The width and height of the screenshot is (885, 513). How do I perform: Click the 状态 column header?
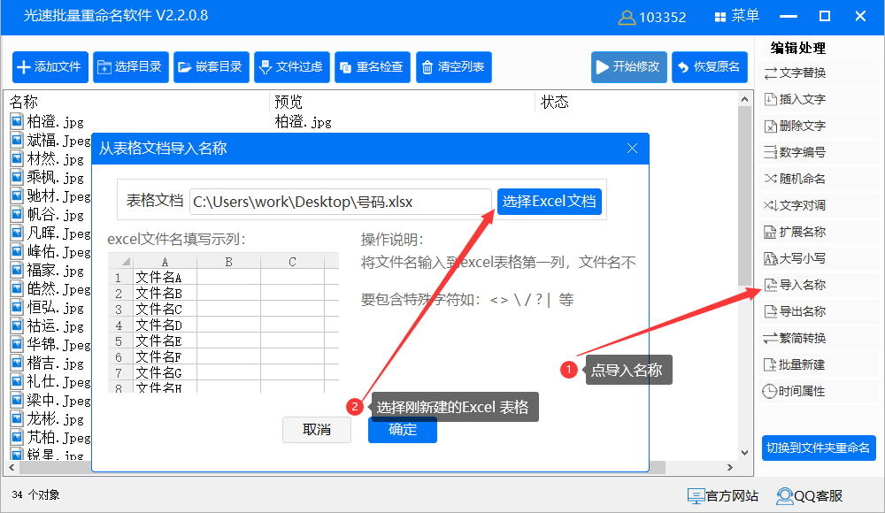pos(554,102)
